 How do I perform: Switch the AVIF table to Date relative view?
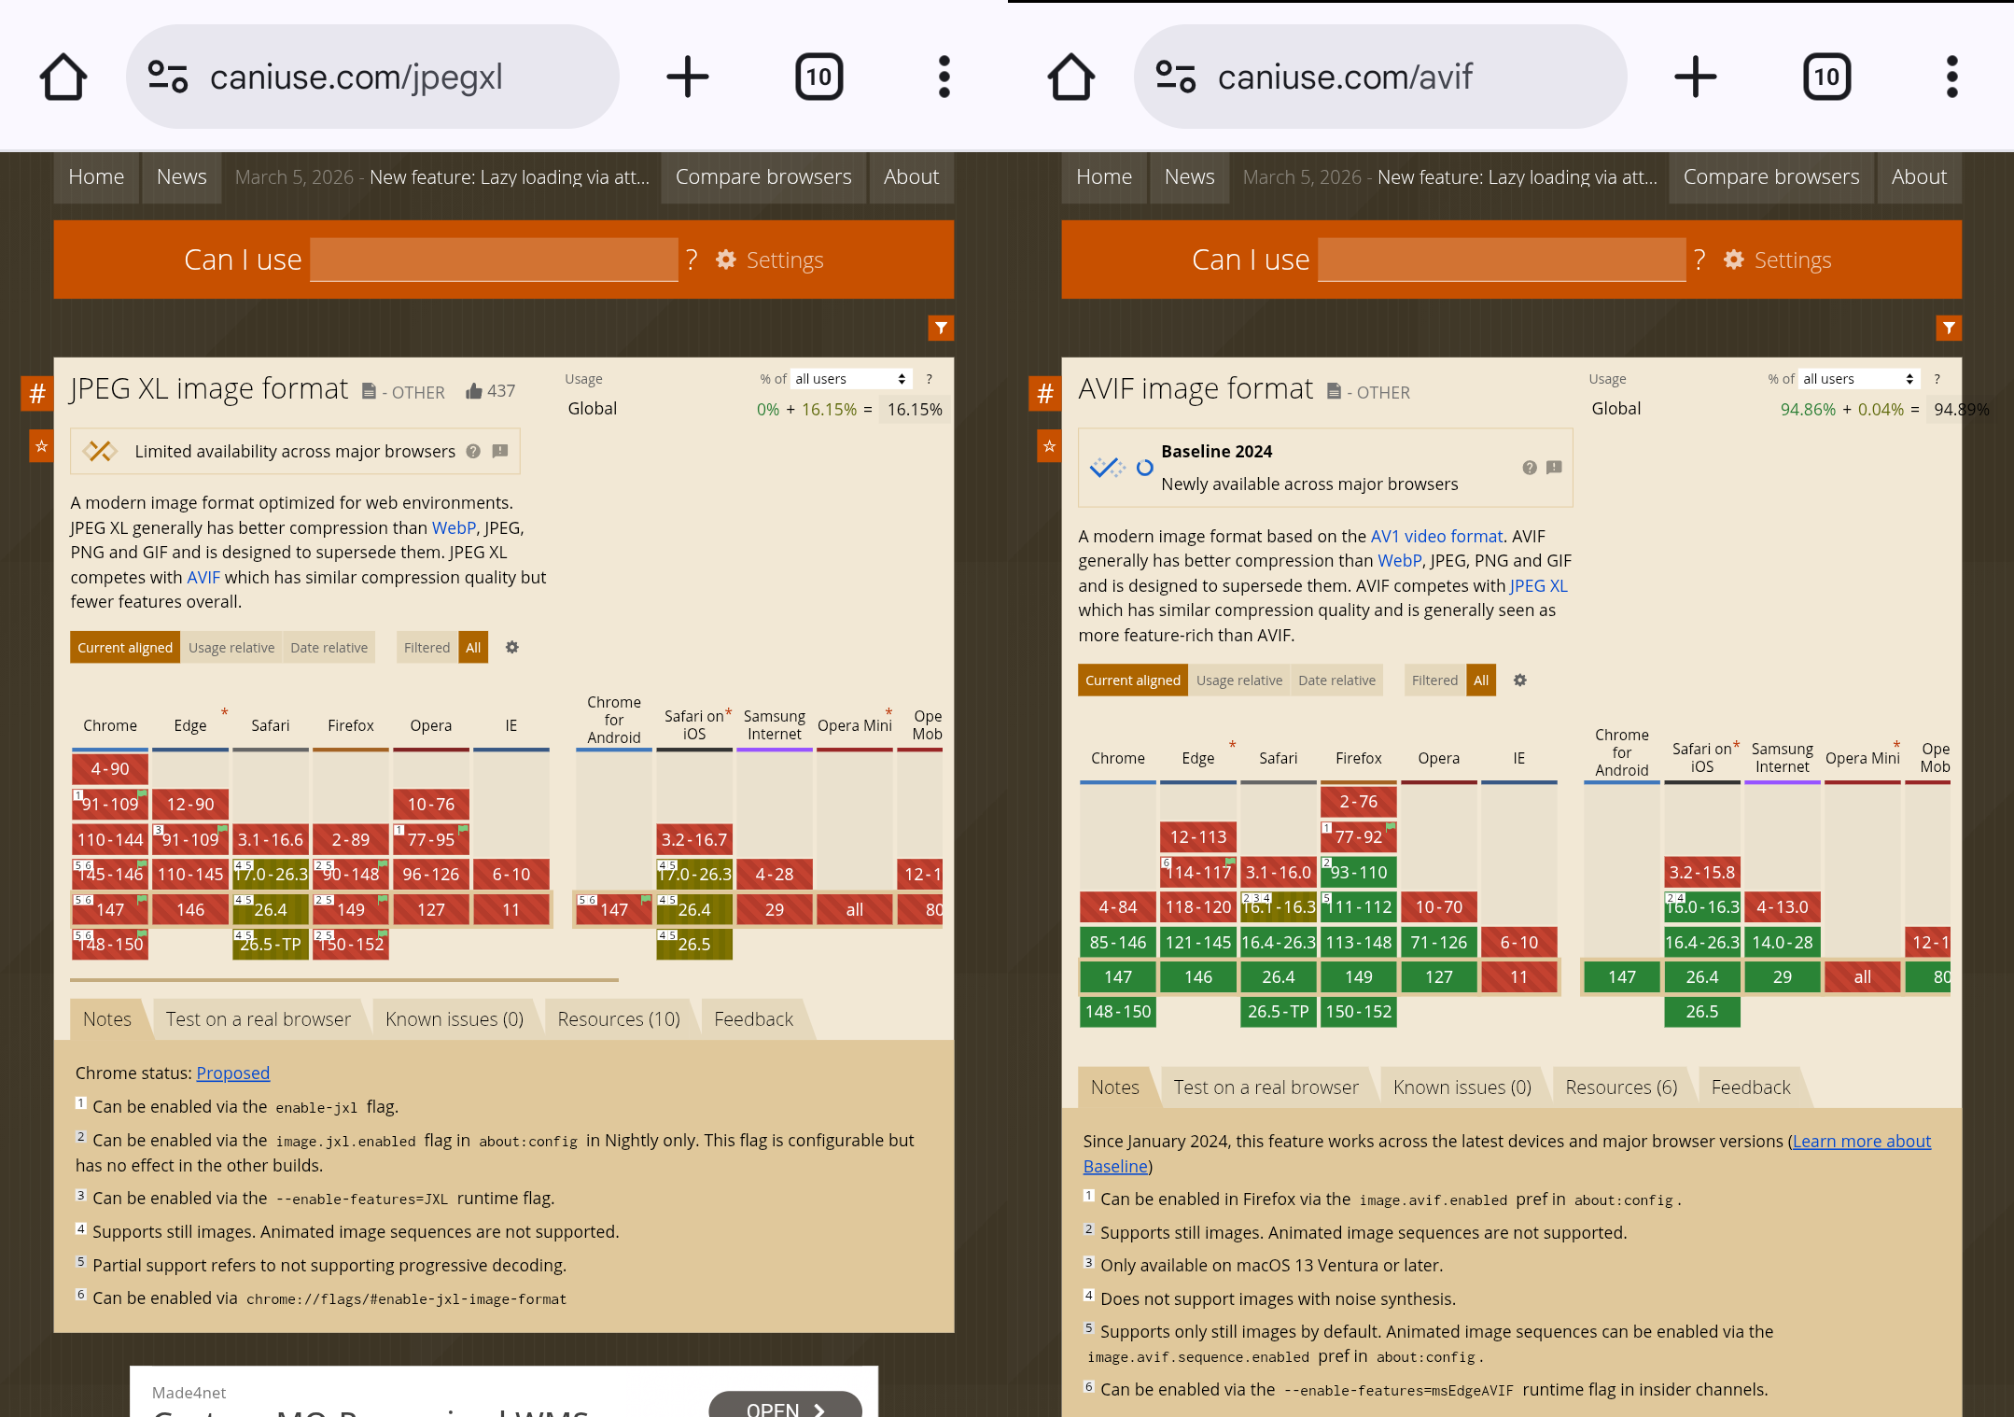1336,680
